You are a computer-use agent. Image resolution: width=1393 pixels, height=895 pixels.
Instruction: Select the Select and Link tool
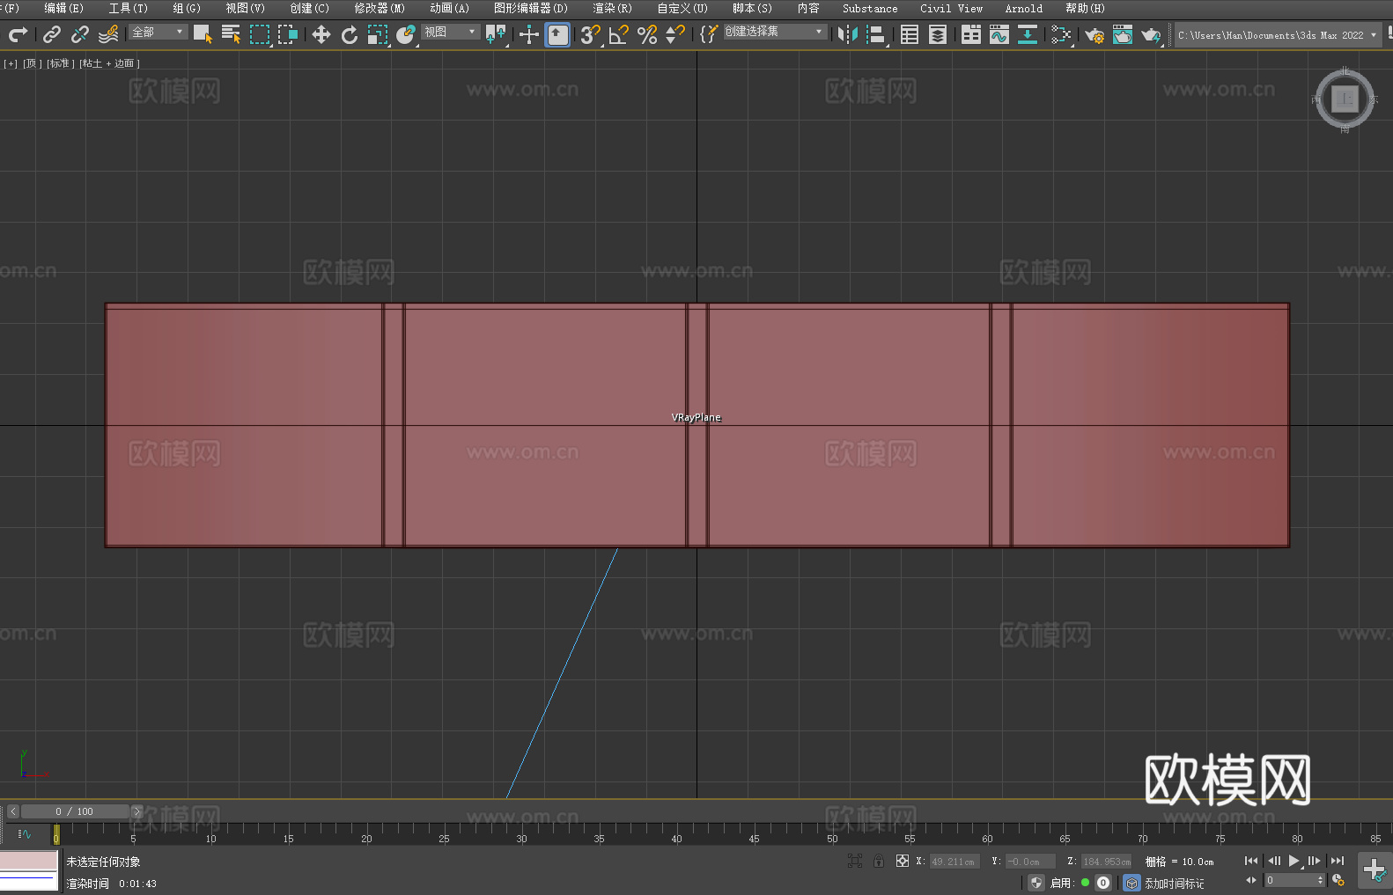52,34
